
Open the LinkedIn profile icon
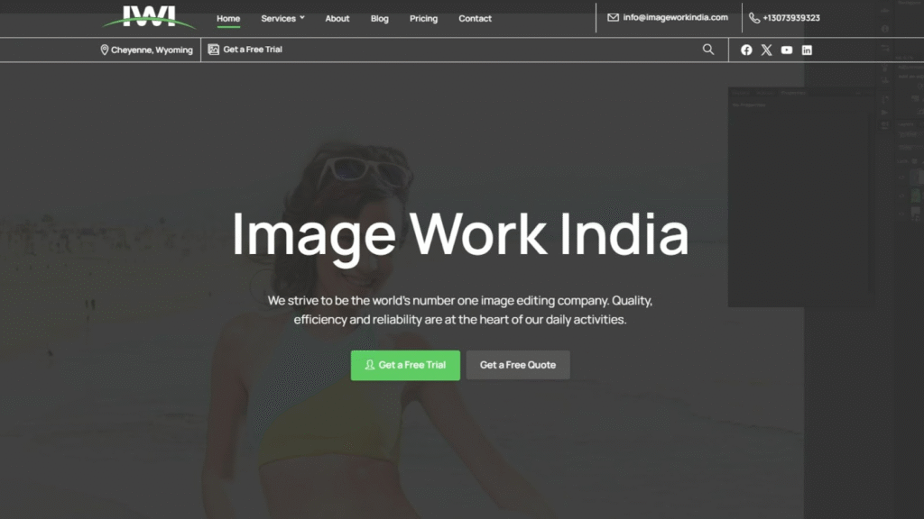coord(807,50)
